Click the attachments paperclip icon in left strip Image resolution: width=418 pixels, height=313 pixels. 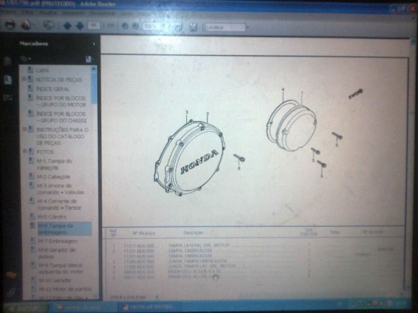click(11, 293)
